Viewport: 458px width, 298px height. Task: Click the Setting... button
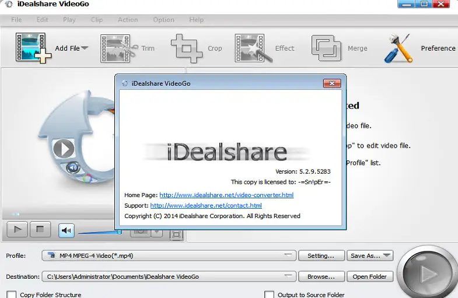[x=321, y=255]
